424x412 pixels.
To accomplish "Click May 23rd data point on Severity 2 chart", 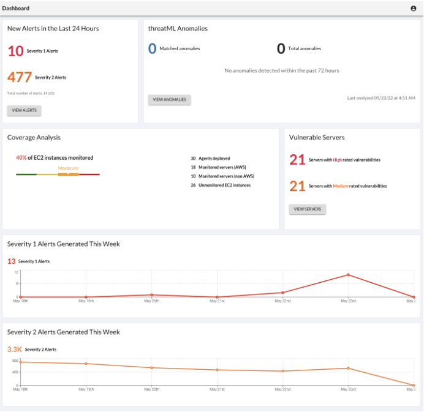I will [348, 369].
